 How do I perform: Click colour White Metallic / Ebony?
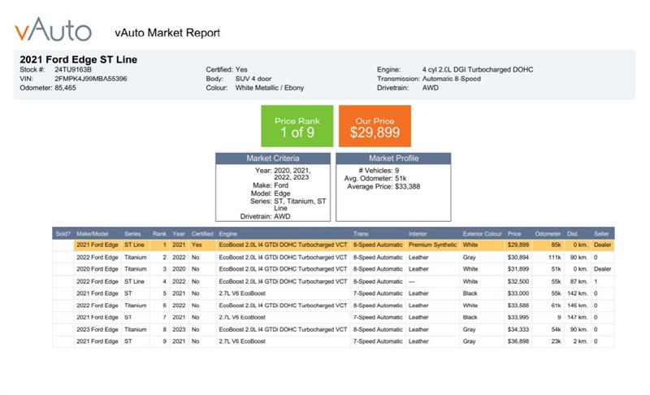[270, 88]
